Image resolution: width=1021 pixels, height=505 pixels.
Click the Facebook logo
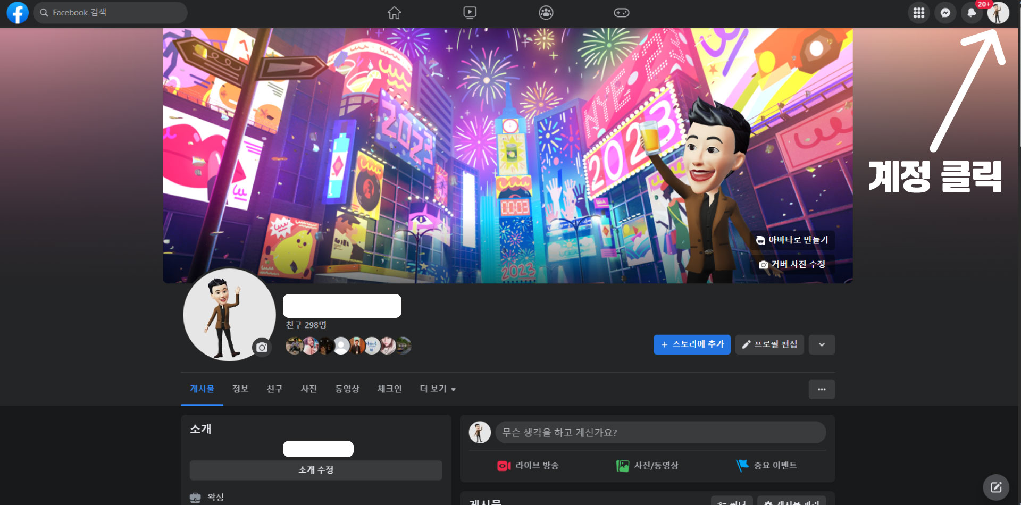[x=18, y=12]
